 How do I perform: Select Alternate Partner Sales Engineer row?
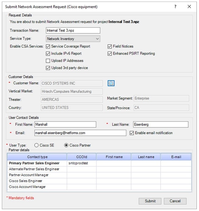[99, 169]
